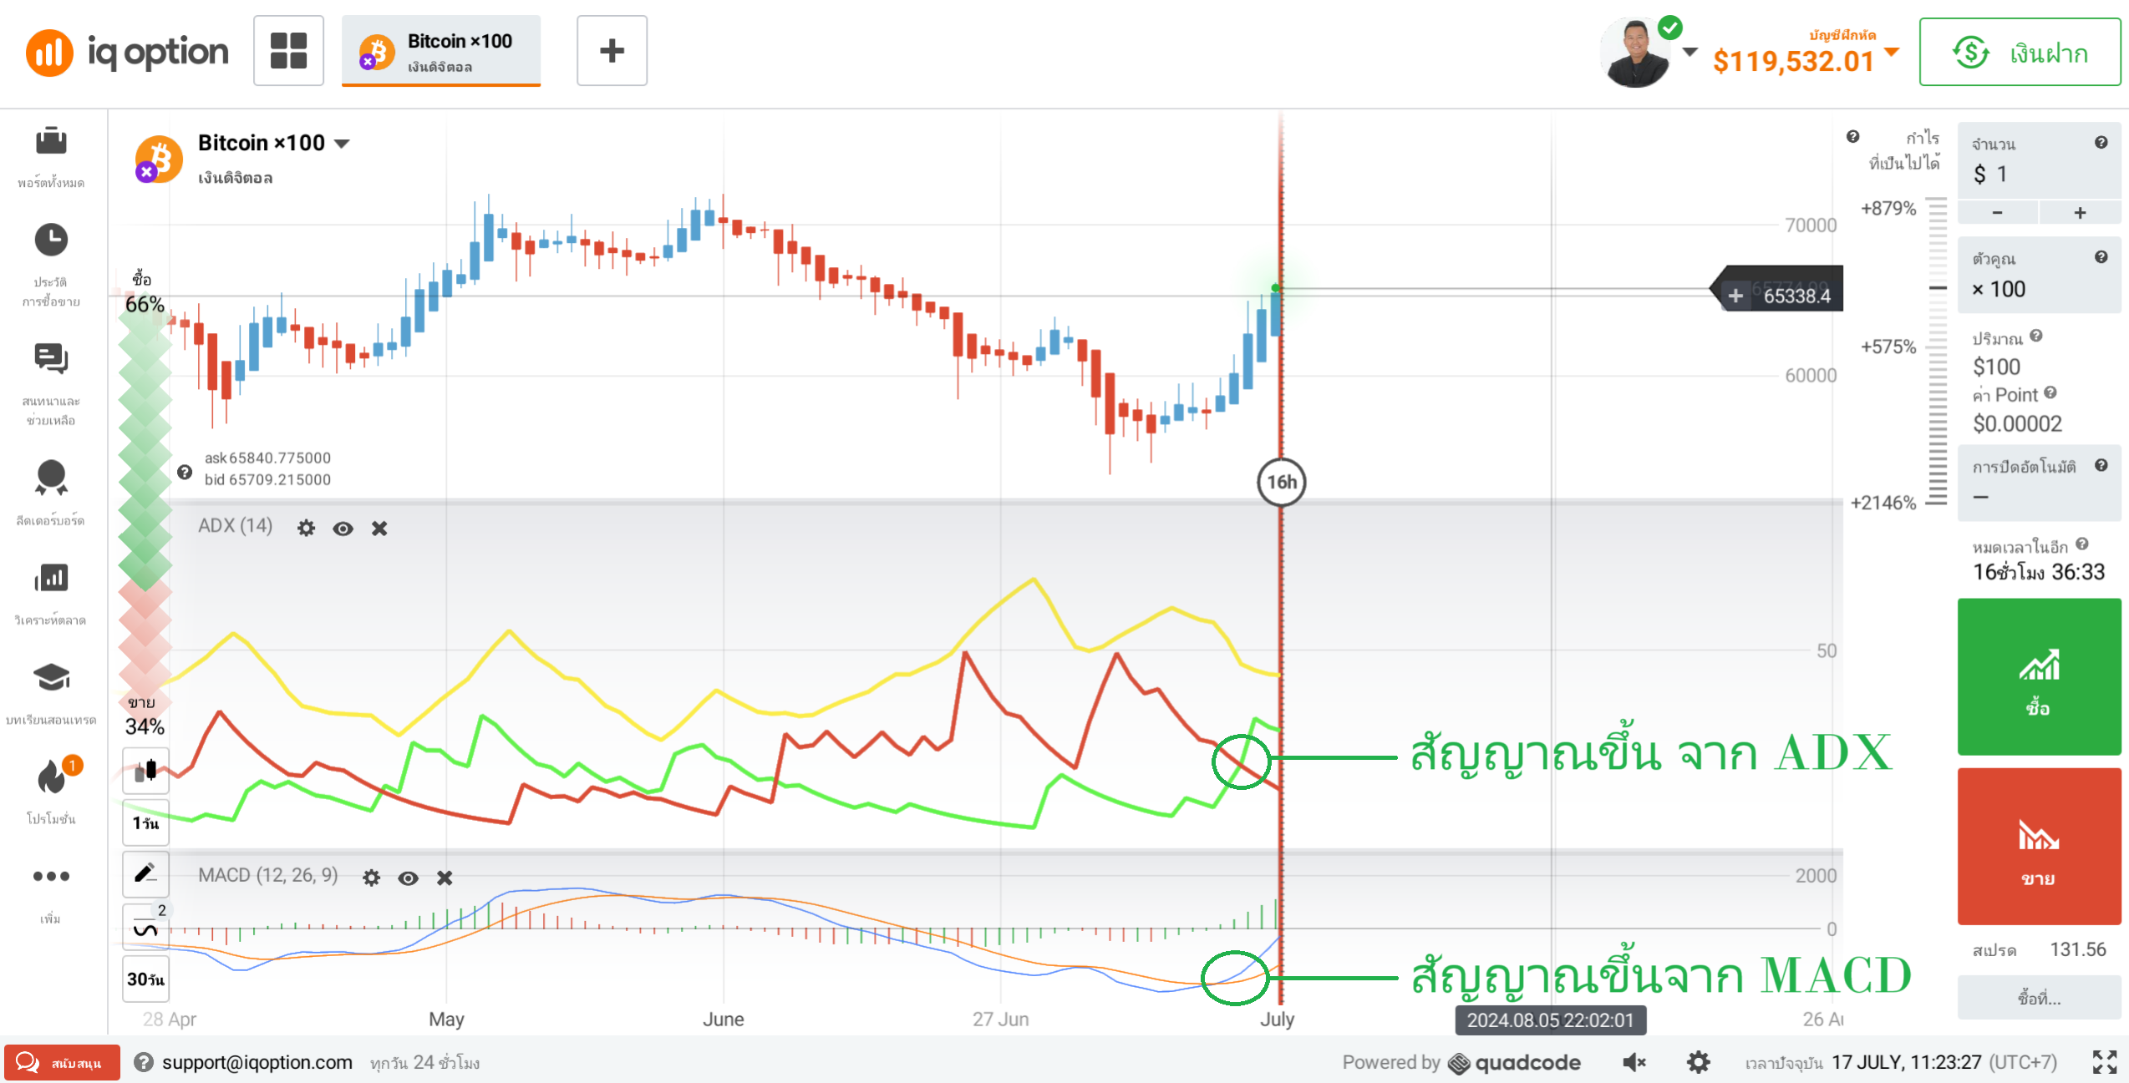Click the ask/bid help question mark
The height and width of the screenshot is (1083, 2129).
(x=185, y=472)
